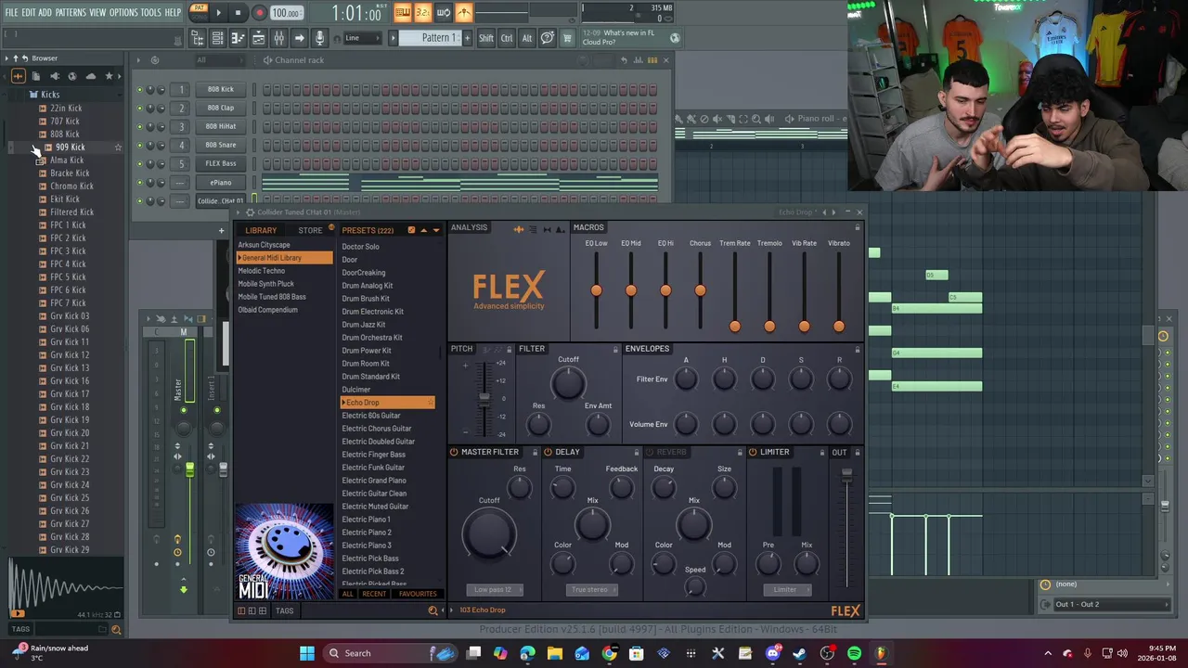The width and height of the screenshot is (1188, 668).
Task: Adjust the Chorus macro slider
Action: click(x=700, y=290)
